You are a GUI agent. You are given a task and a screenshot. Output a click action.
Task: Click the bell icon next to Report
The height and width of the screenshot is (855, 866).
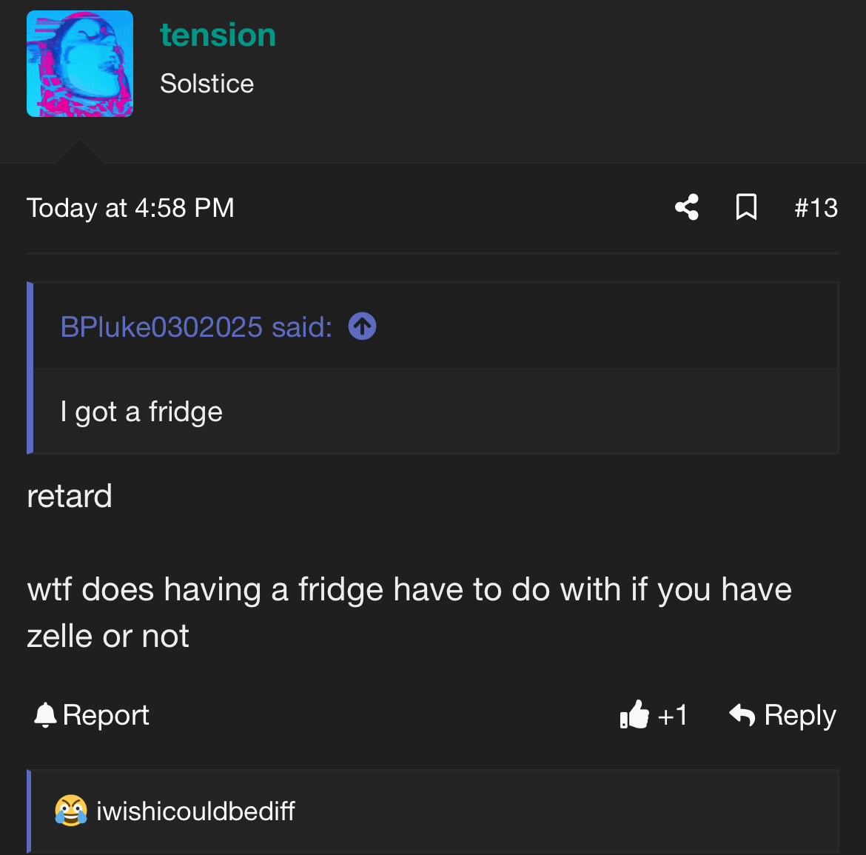point(45,715)
